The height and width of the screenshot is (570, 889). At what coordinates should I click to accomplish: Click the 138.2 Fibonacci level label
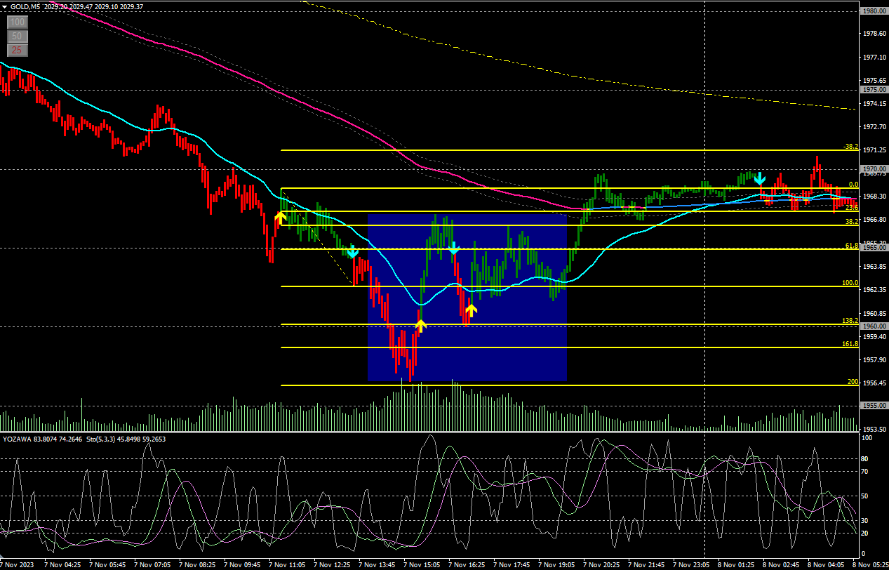click(850, 321)
